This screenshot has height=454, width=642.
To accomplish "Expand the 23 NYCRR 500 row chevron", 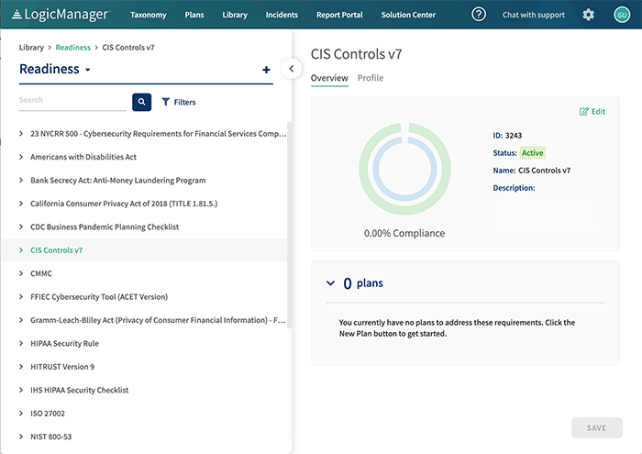I will [x=21, y=134].
